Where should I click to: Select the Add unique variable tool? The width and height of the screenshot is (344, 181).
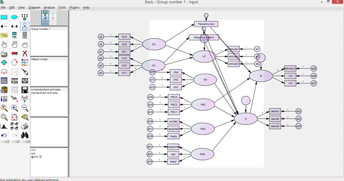click(x=25, y=26)
